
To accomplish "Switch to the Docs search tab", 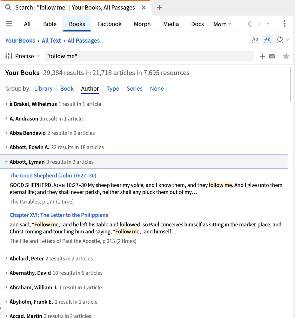I will pos(198,24).
